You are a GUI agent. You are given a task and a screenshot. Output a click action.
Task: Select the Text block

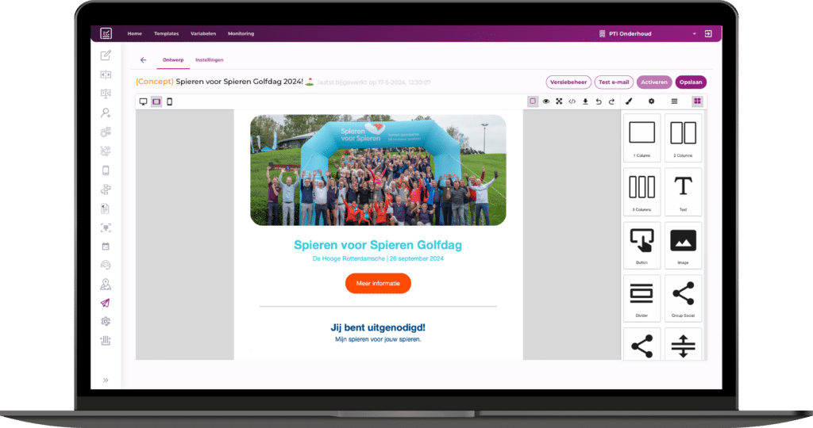[684, 192]
